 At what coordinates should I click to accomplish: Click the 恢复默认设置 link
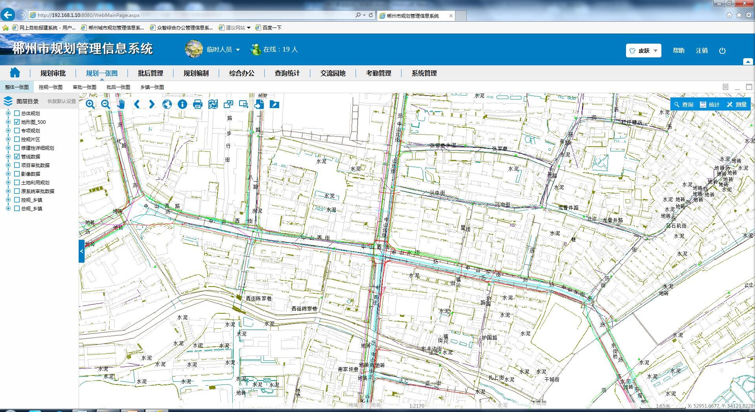tap(62, 101)
